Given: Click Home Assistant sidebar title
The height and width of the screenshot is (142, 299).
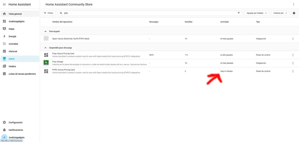Looking at the screenshot, I should (20, 4).
